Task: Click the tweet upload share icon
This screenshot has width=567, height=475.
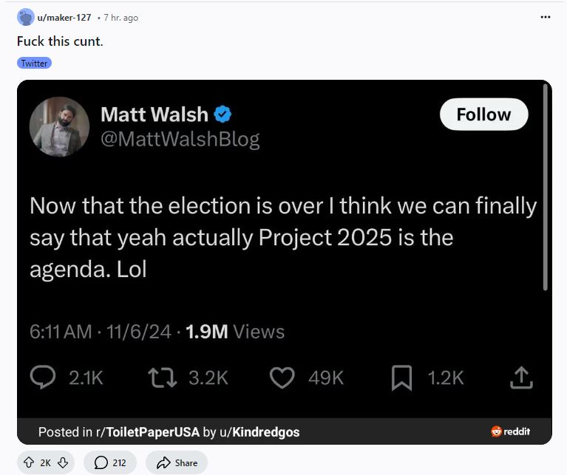Action: point(521,377)
